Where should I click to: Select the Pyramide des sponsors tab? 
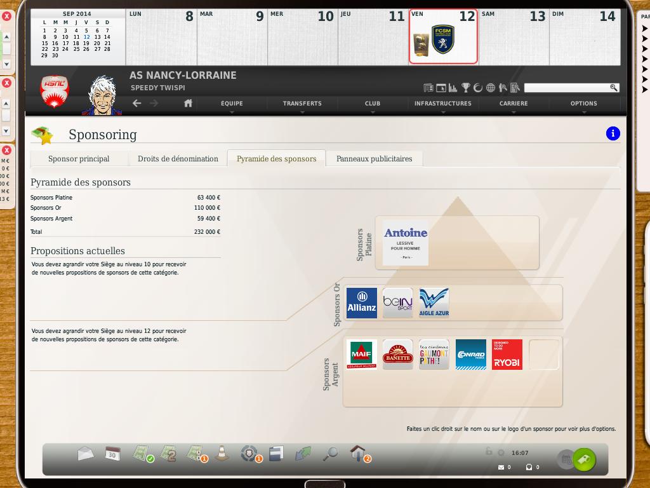[277, 158]
